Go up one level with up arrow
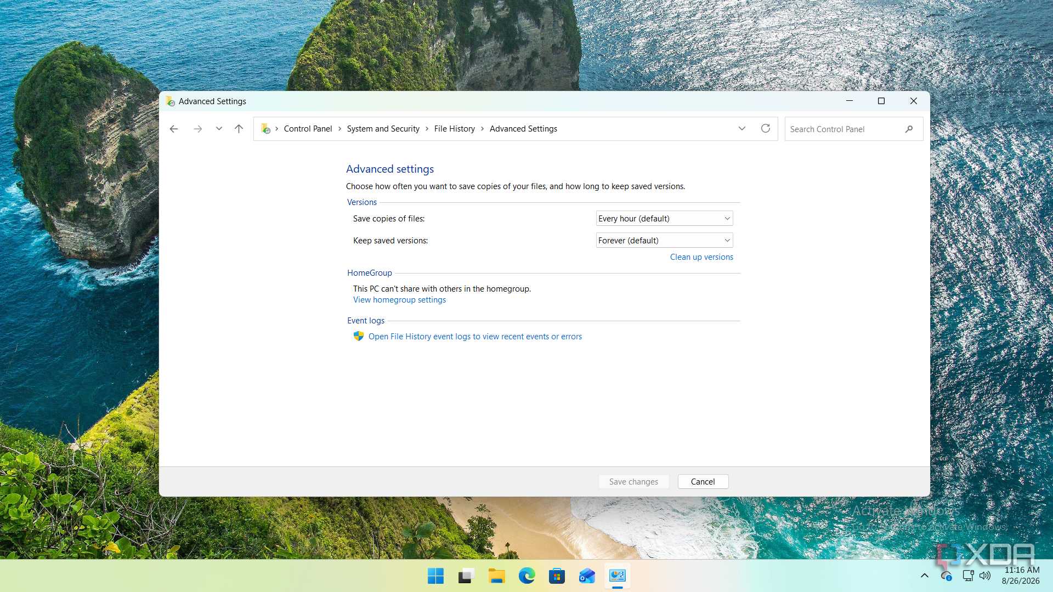Viewport: 1053px width, 592px height. (239, 129)
